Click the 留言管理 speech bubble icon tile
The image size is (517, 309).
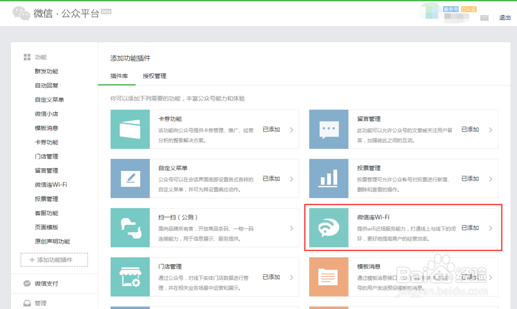point(329,130)
